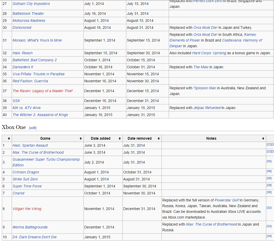Click 'January 31, 2015' in The Witcher 2 row
The height and width of the screenshot is (244, 274).
click(141, 115)
